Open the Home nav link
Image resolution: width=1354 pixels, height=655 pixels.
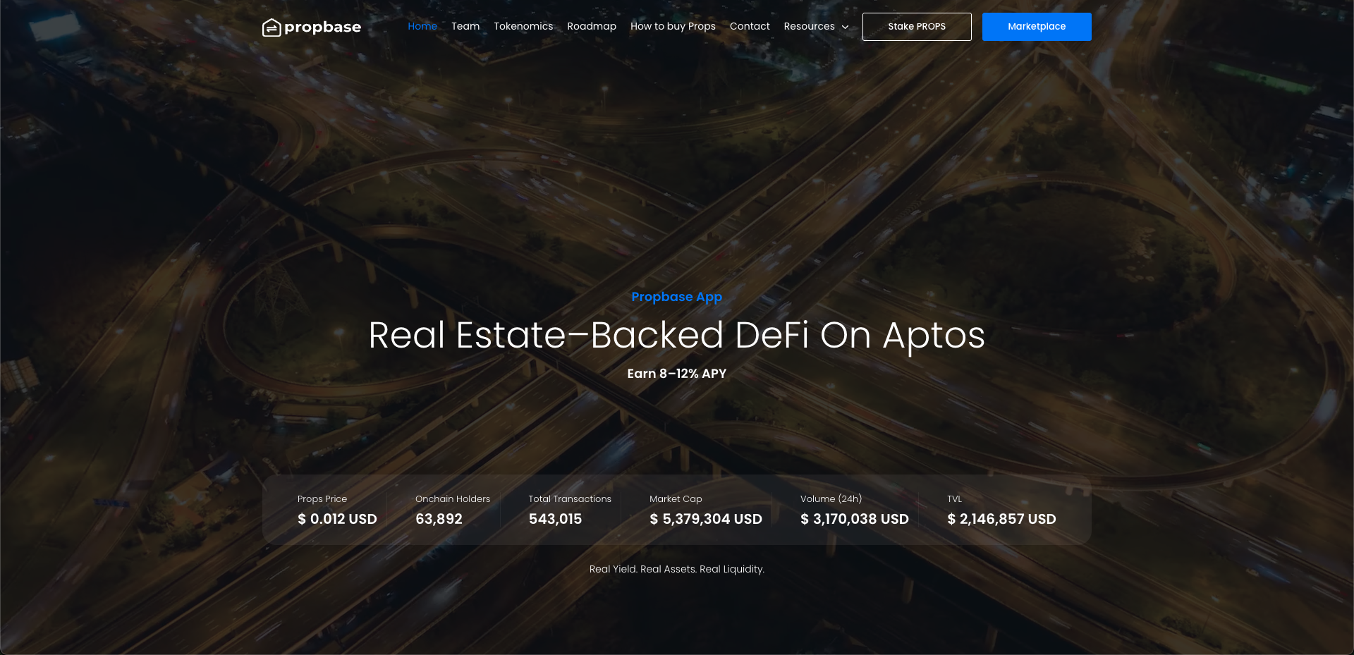pyautogui.click(x=422, y=26)
